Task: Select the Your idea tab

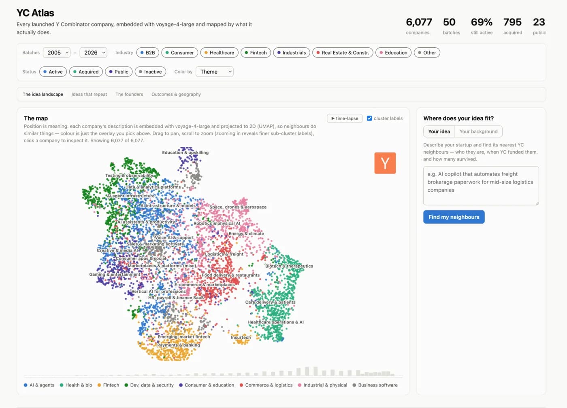Action: [439, 131]
